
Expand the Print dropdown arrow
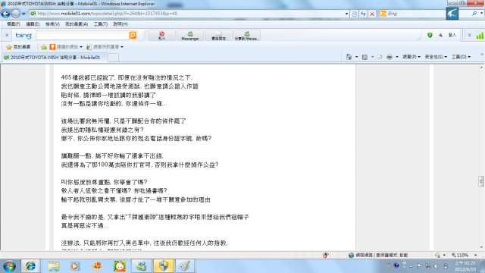(x=397, y=57)
